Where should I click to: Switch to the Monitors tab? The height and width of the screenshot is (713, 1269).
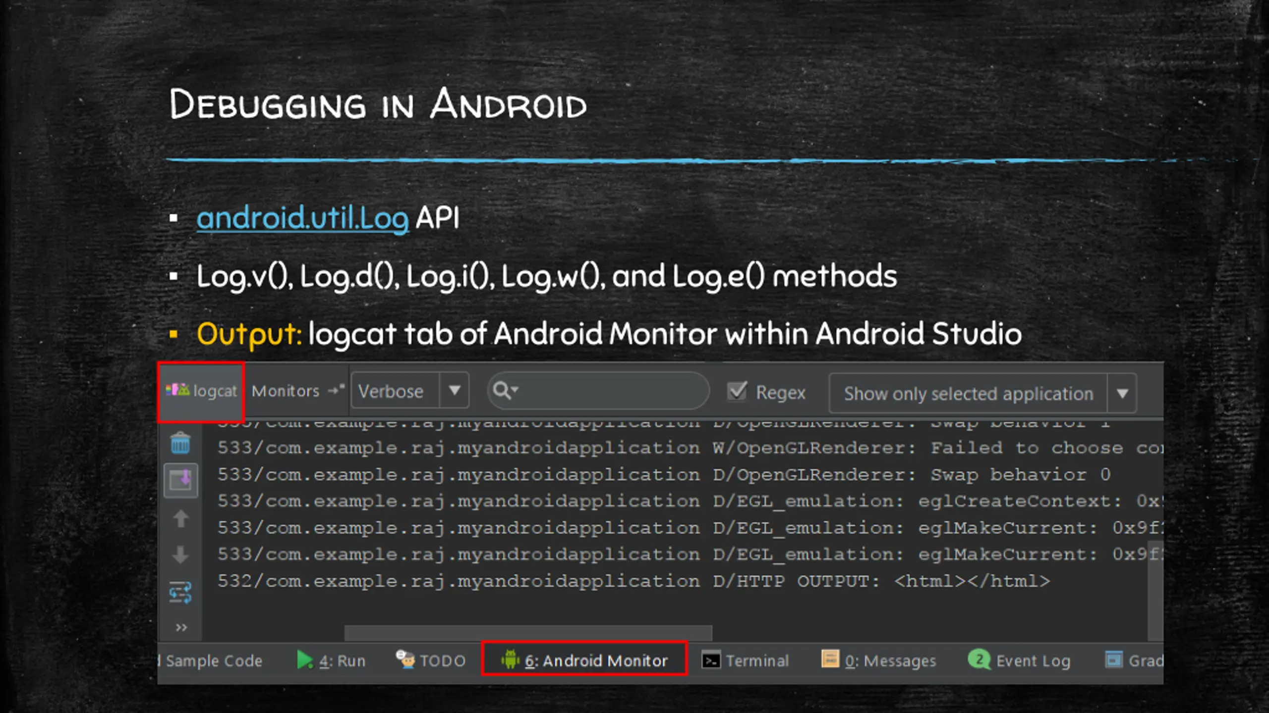[x=286, y=391]
